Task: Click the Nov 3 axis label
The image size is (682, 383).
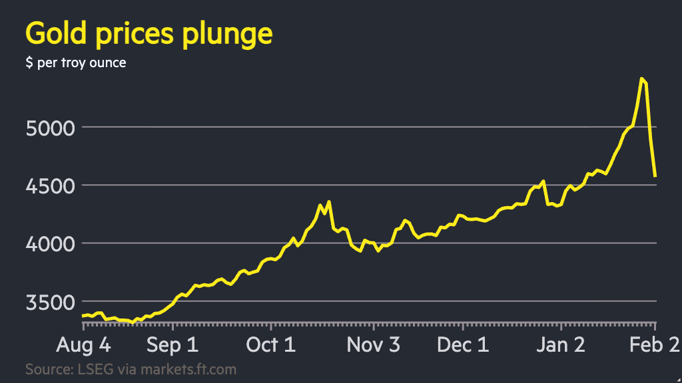Action: [x=374, y=345]
